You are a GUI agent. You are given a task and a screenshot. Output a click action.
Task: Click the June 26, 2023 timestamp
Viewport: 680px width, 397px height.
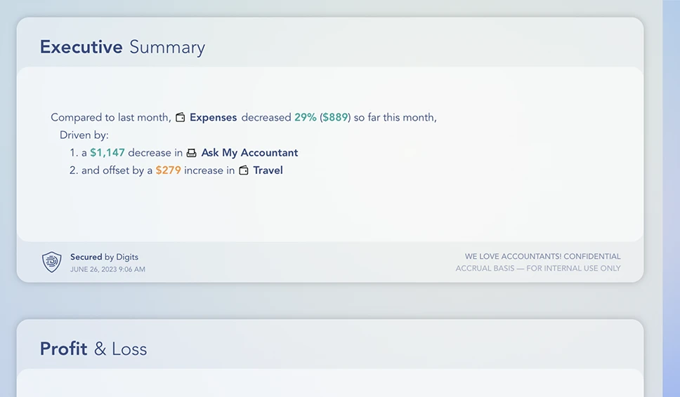pos(107,269)
